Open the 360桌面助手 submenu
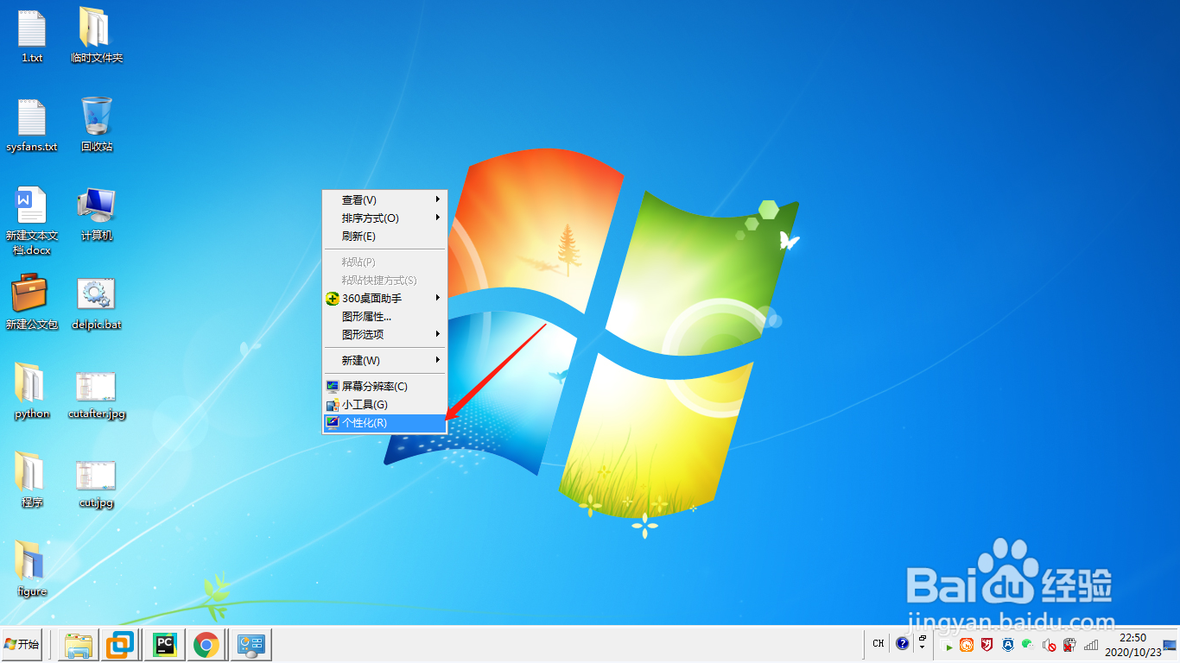The image size is (1180, 663). click(x=384, y=298)
